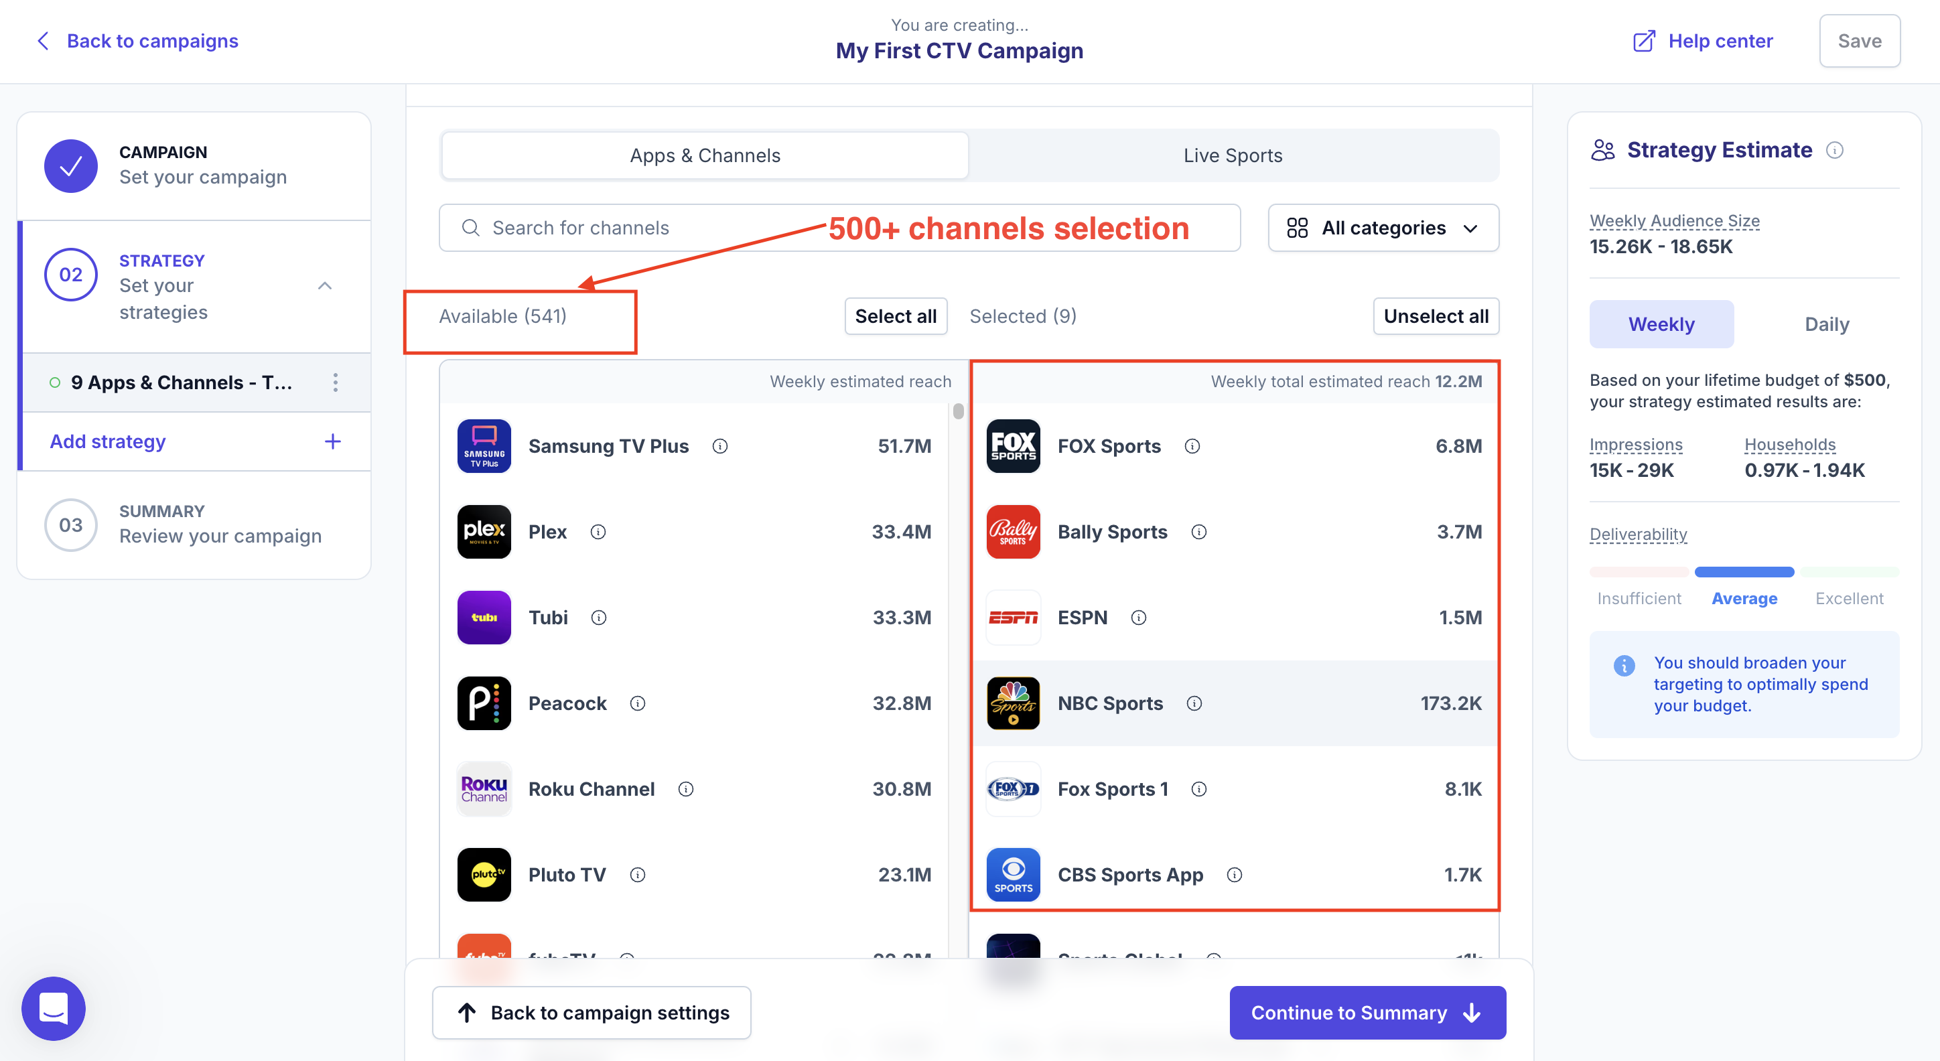The height and width of the screenshot is (1061, 1940).
Task: Collapse the Strategy step section
Action: (326, 286)
